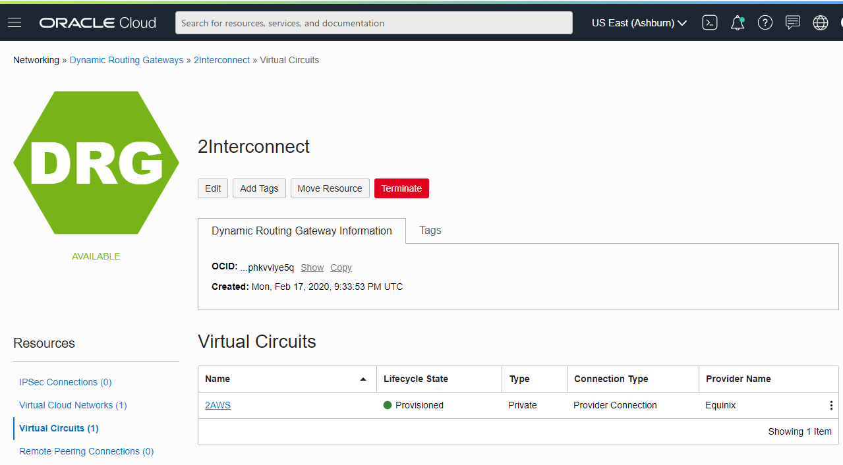Click the Edit button
Viewport: 843px width, 465px height.
[x=213, y=188]
